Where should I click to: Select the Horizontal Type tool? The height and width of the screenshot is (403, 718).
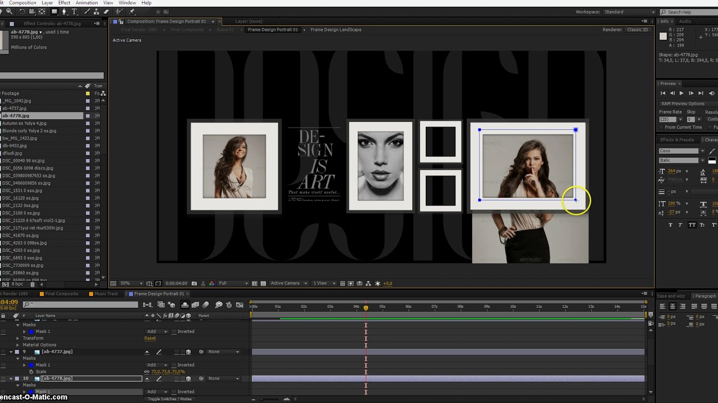[x=74, y=12]
